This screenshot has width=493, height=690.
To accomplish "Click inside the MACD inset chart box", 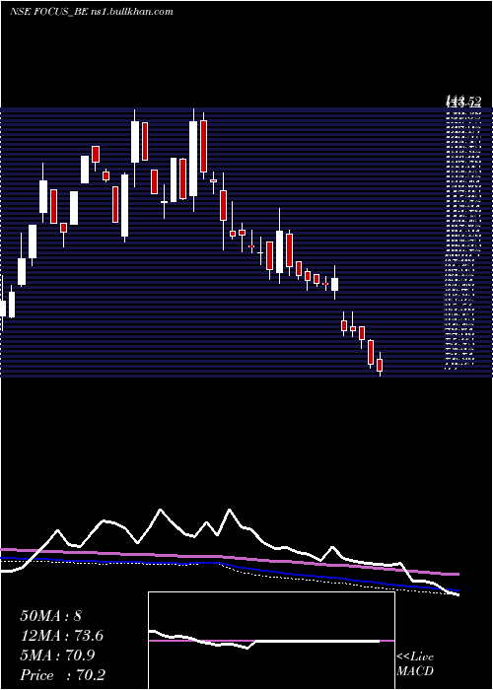I will pyautogui.click(x=271, y=641).
